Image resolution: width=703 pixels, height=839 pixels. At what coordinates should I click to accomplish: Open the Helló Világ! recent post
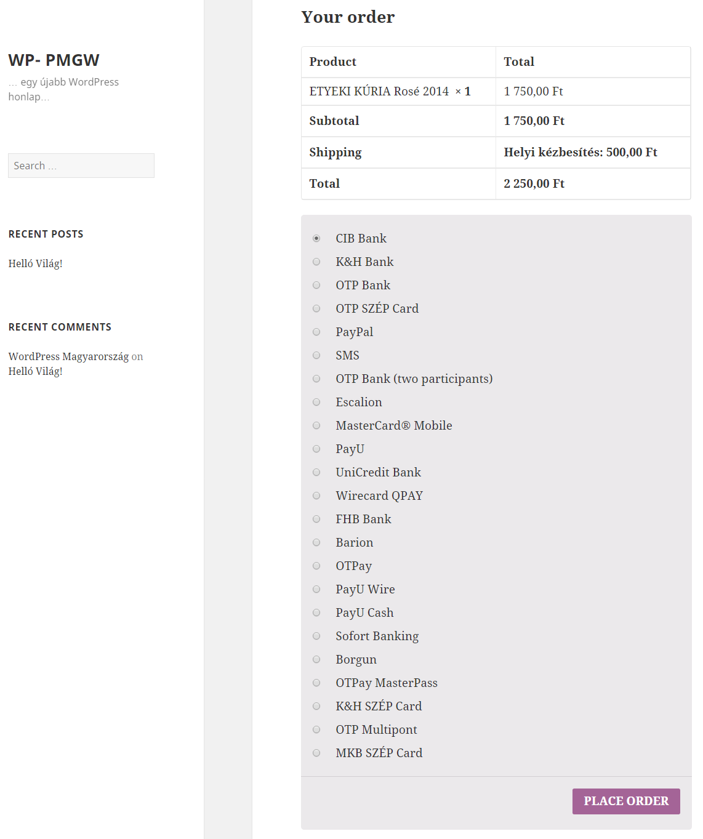click(x=36, y=263)
